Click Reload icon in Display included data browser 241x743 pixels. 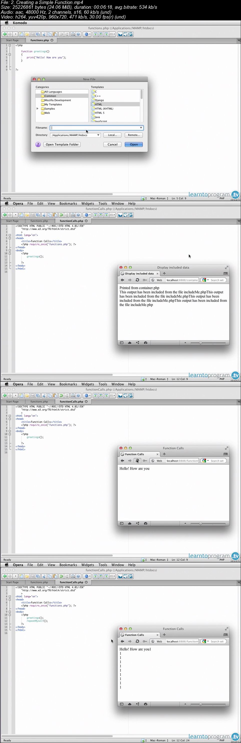[137, 280]
